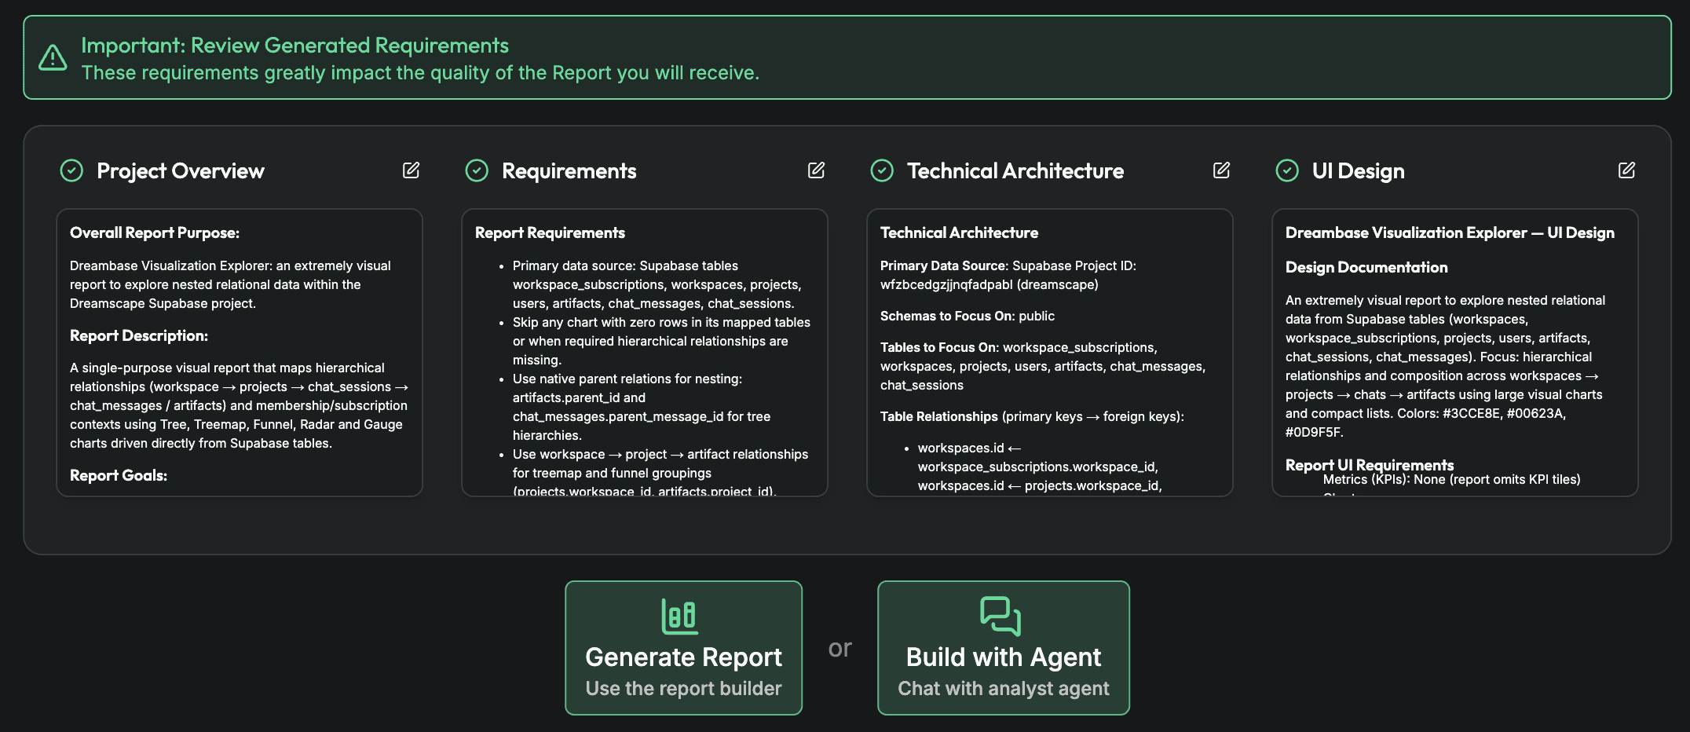Click the 'Overall Report Purpose:' text
The height and width of the screenshot is (732, 1690).
(x=155, y=232)
